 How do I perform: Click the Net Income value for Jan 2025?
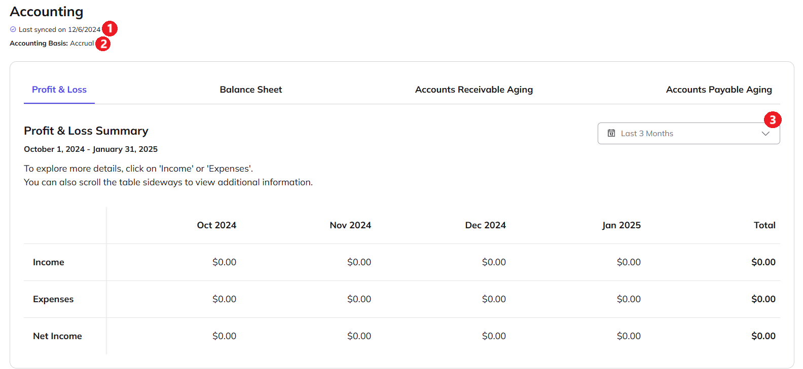[x=629, y=336]
